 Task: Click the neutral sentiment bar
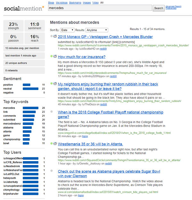(31, 89)
